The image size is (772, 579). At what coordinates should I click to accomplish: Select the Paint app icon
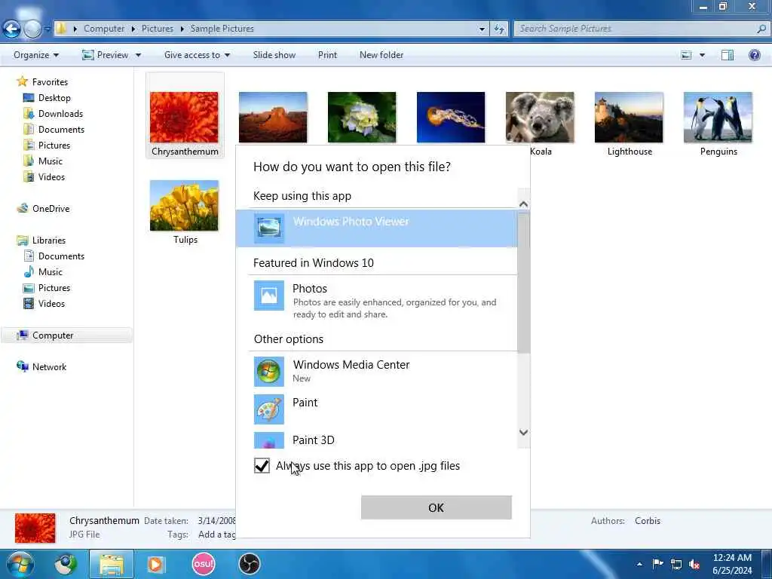point(269,409)
